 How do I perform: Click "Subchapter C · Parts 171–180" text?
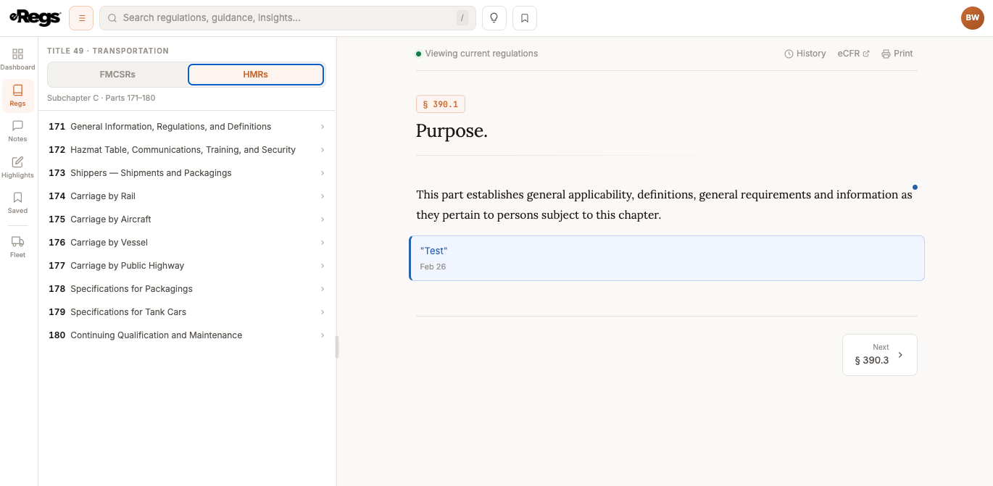pyautogui.click(x=101, y=98)
